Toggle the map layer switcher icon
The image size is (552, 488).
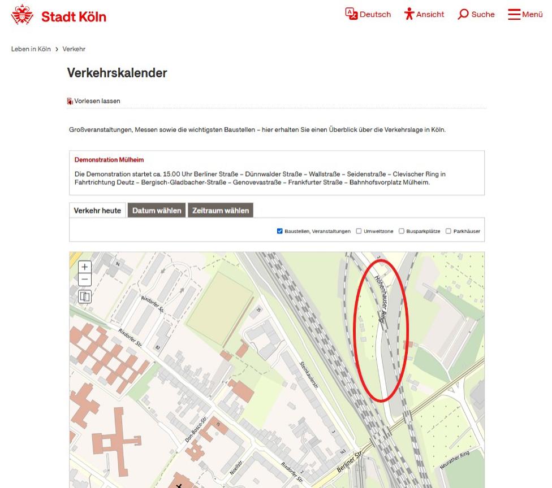[x=84, y=297]
